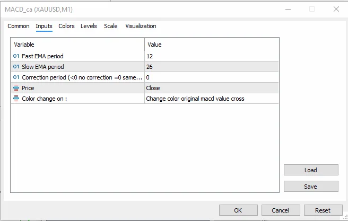Select the Inputs tab

tap(44, 26)
